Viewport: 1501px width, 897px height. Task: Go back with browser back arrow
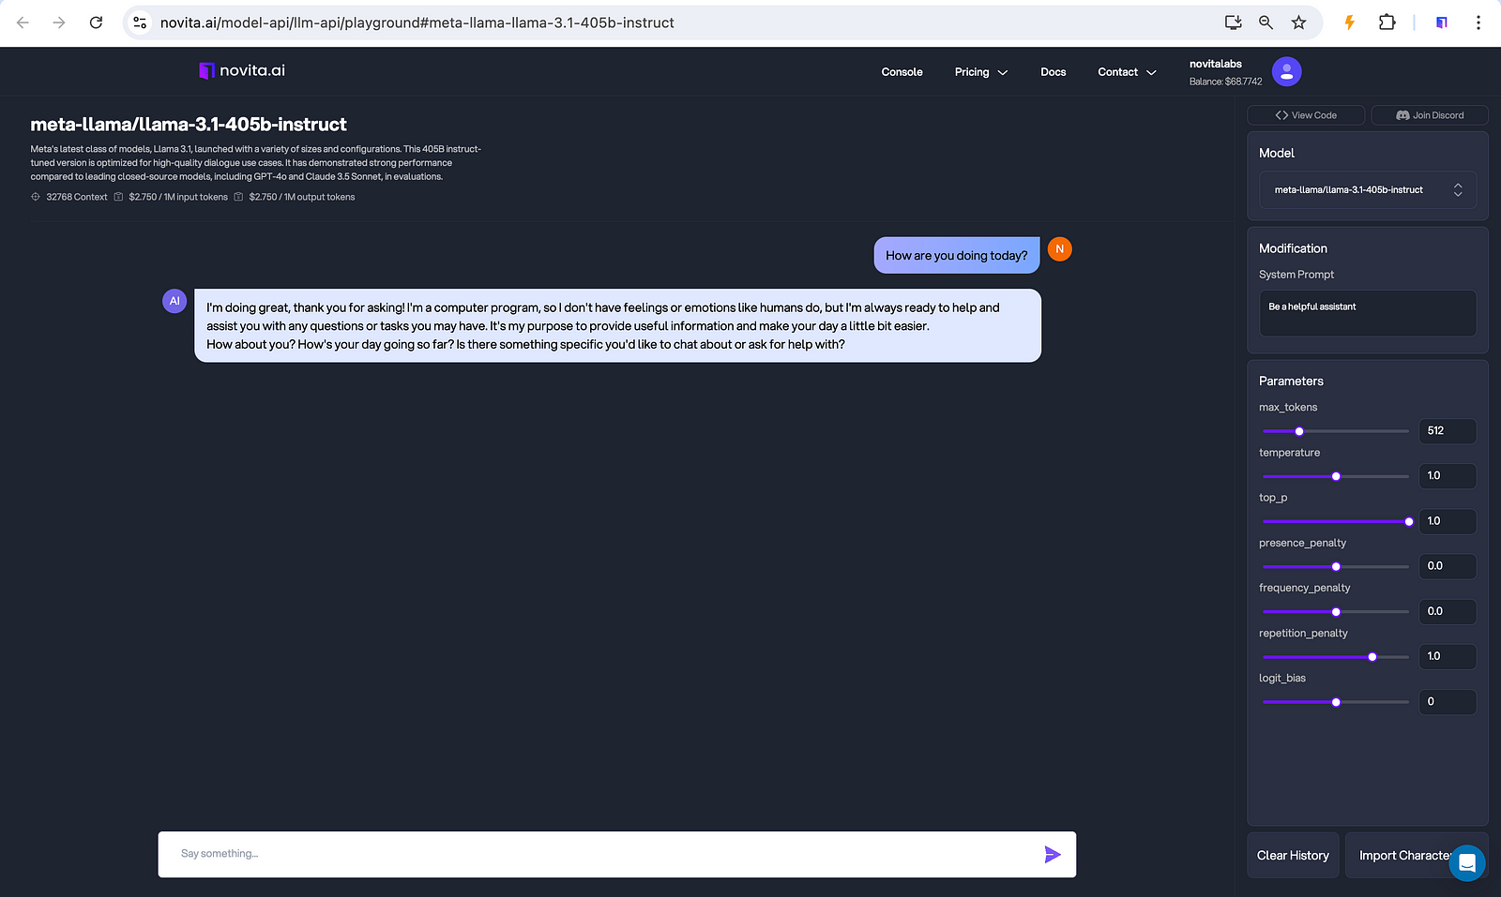pyautogui.click(x=23, y=22)
